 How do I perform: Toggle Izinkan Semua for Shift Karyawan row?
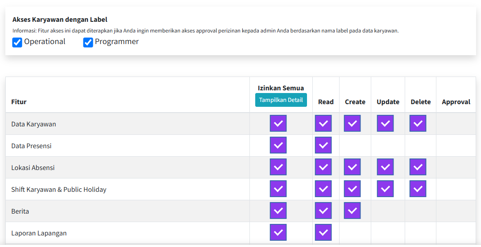(278, 189)
